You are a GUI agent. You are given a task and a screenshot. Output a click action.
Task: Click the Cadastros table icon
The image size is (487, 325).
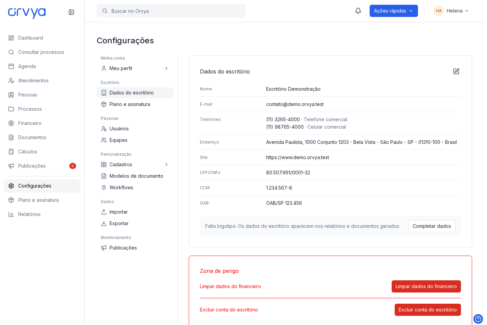(x=104, y=165)
